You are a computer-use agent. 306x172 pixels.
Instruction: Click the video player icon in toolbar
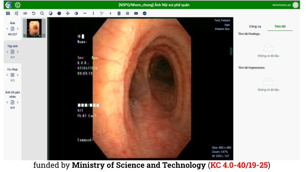(136, 13)
